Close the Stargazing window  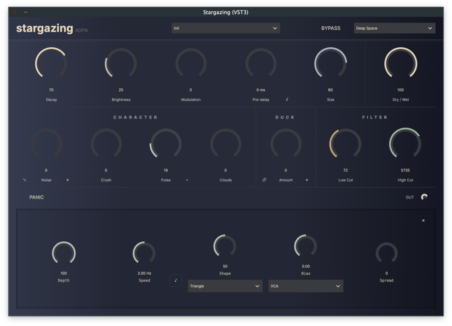(14, 12)
